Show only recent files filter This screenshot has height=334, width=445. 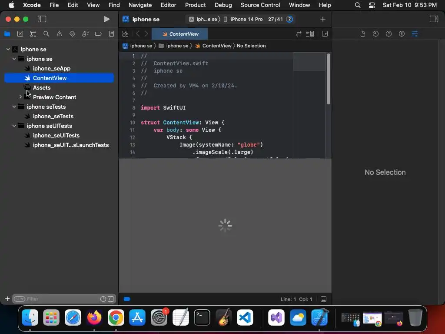pyautogui.click(x=103, y=299)
